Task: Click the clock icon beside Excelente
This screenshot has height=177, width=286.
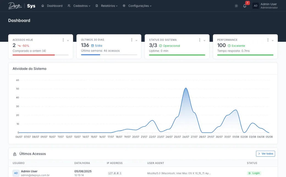Action: [x=229, y=45]
